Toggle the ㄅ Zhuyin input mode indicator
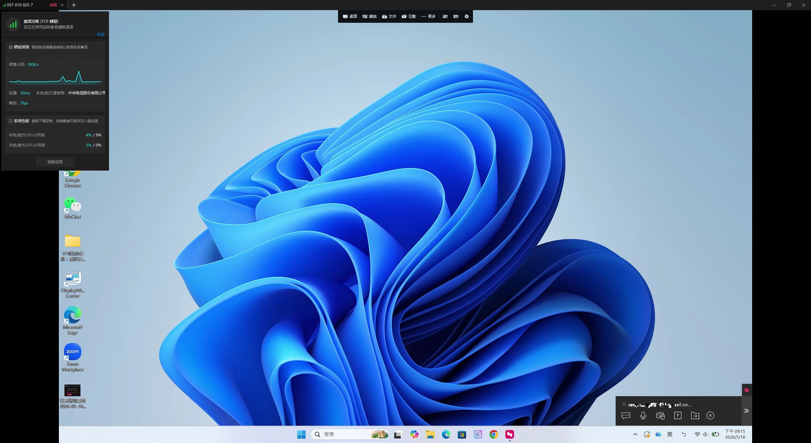 683,434
